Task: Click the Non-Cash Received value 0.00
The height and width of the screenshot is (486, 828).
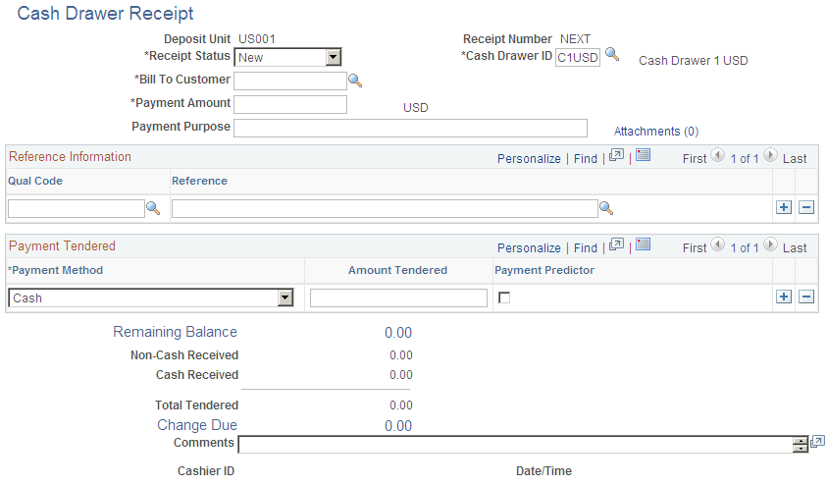Action: (x=401, y=355)
